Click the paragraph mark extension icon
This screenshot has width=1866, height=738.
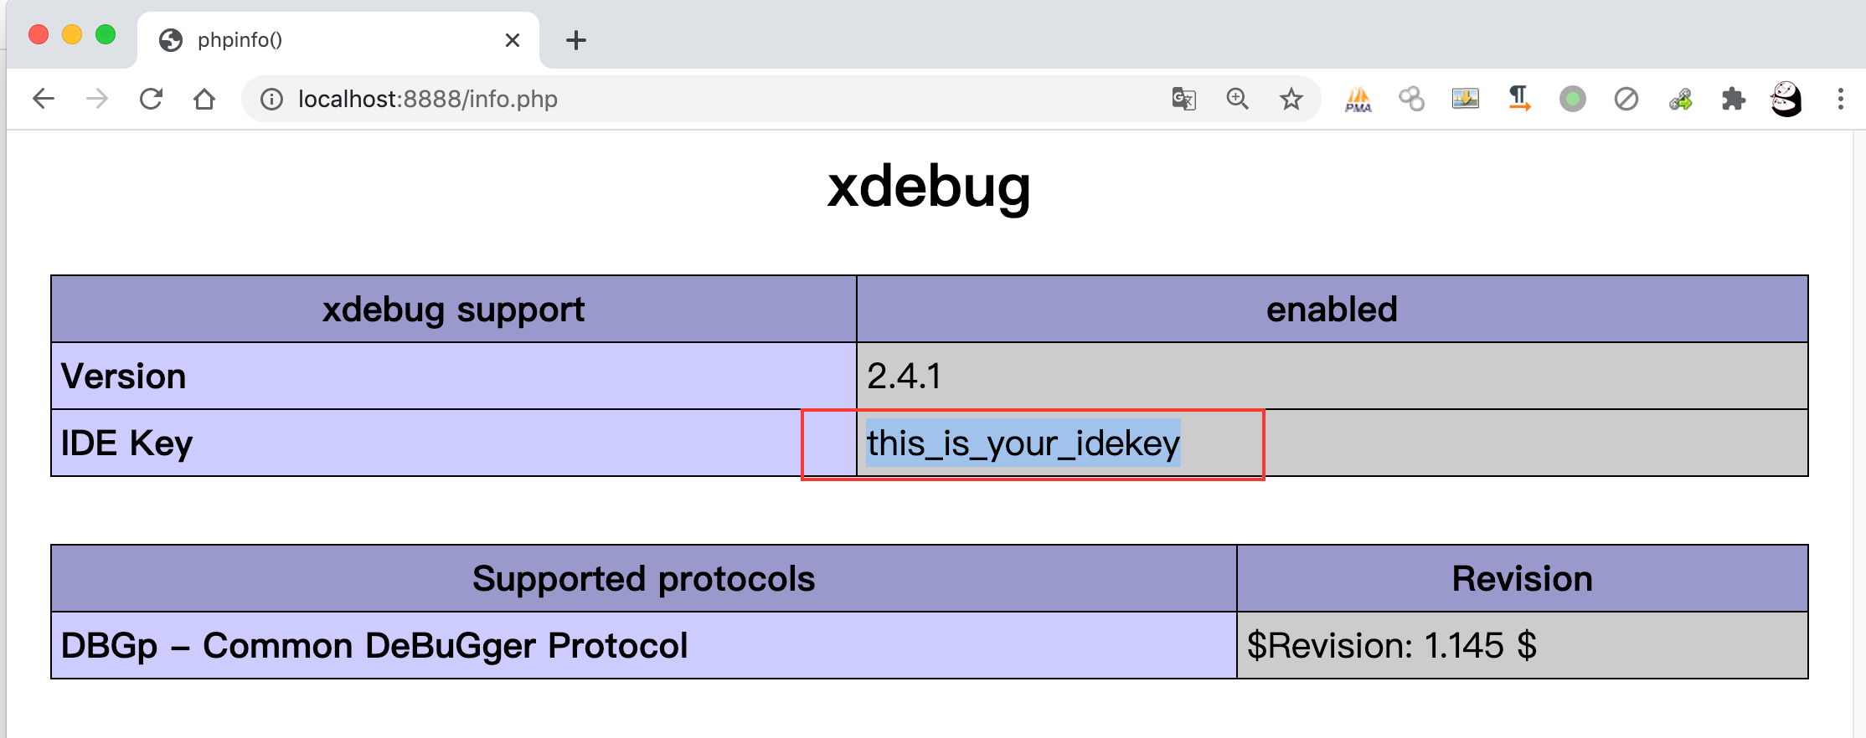[1518, 99]
